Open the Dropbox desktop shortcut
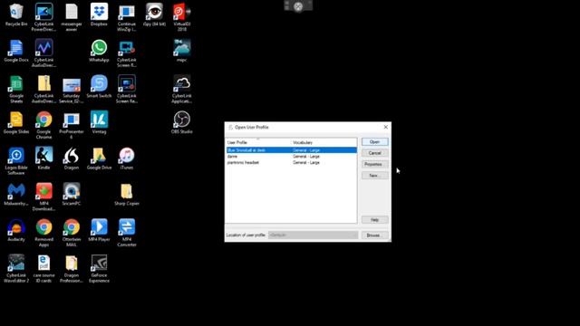 (x=99, y=14)
